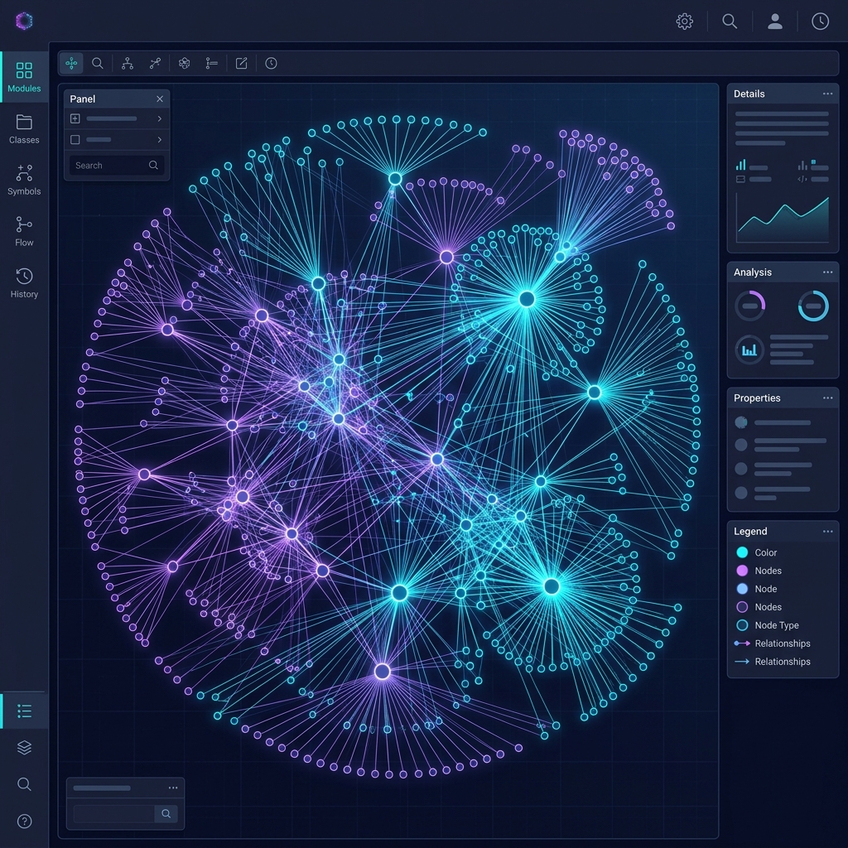Viewport: 848px width, 848px height.
Task: Toggle the empty checkbox in Panel
Action: (x=75, y=140)
